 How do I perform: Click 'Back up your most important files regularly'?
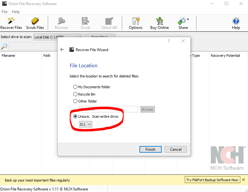(x=37, y=180)
